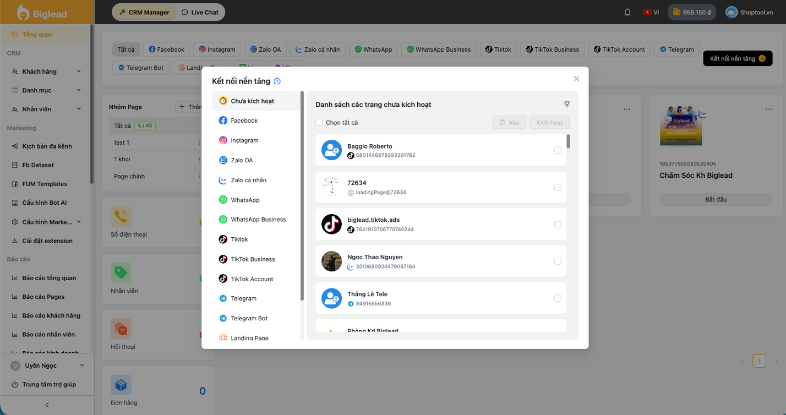Filter pages by Tất cả tab

pos(125,49)
